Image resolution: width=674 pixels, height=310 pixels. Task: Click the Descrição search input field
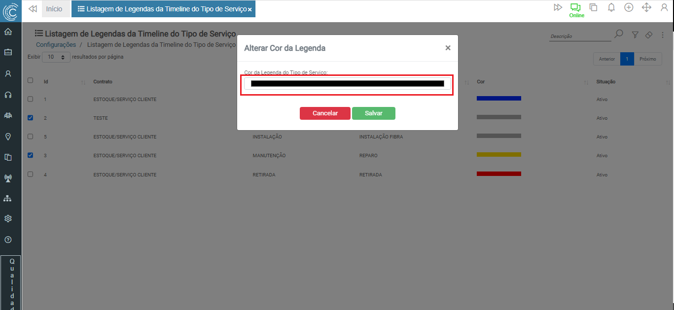click(580, 36)
